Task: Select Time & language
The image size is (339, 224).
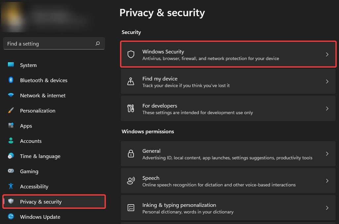Action: pyautogui.click(x=54, y=156)
